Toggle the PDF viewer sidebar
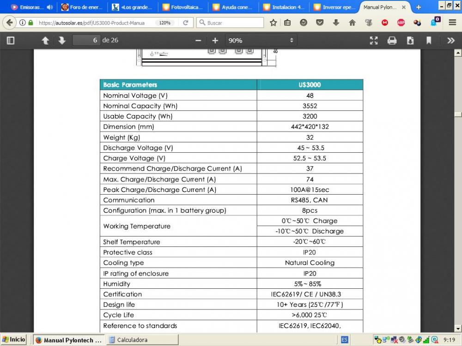The height and width of the screenshot is (346, 462). pyautogui.click(x=11, y=40)
